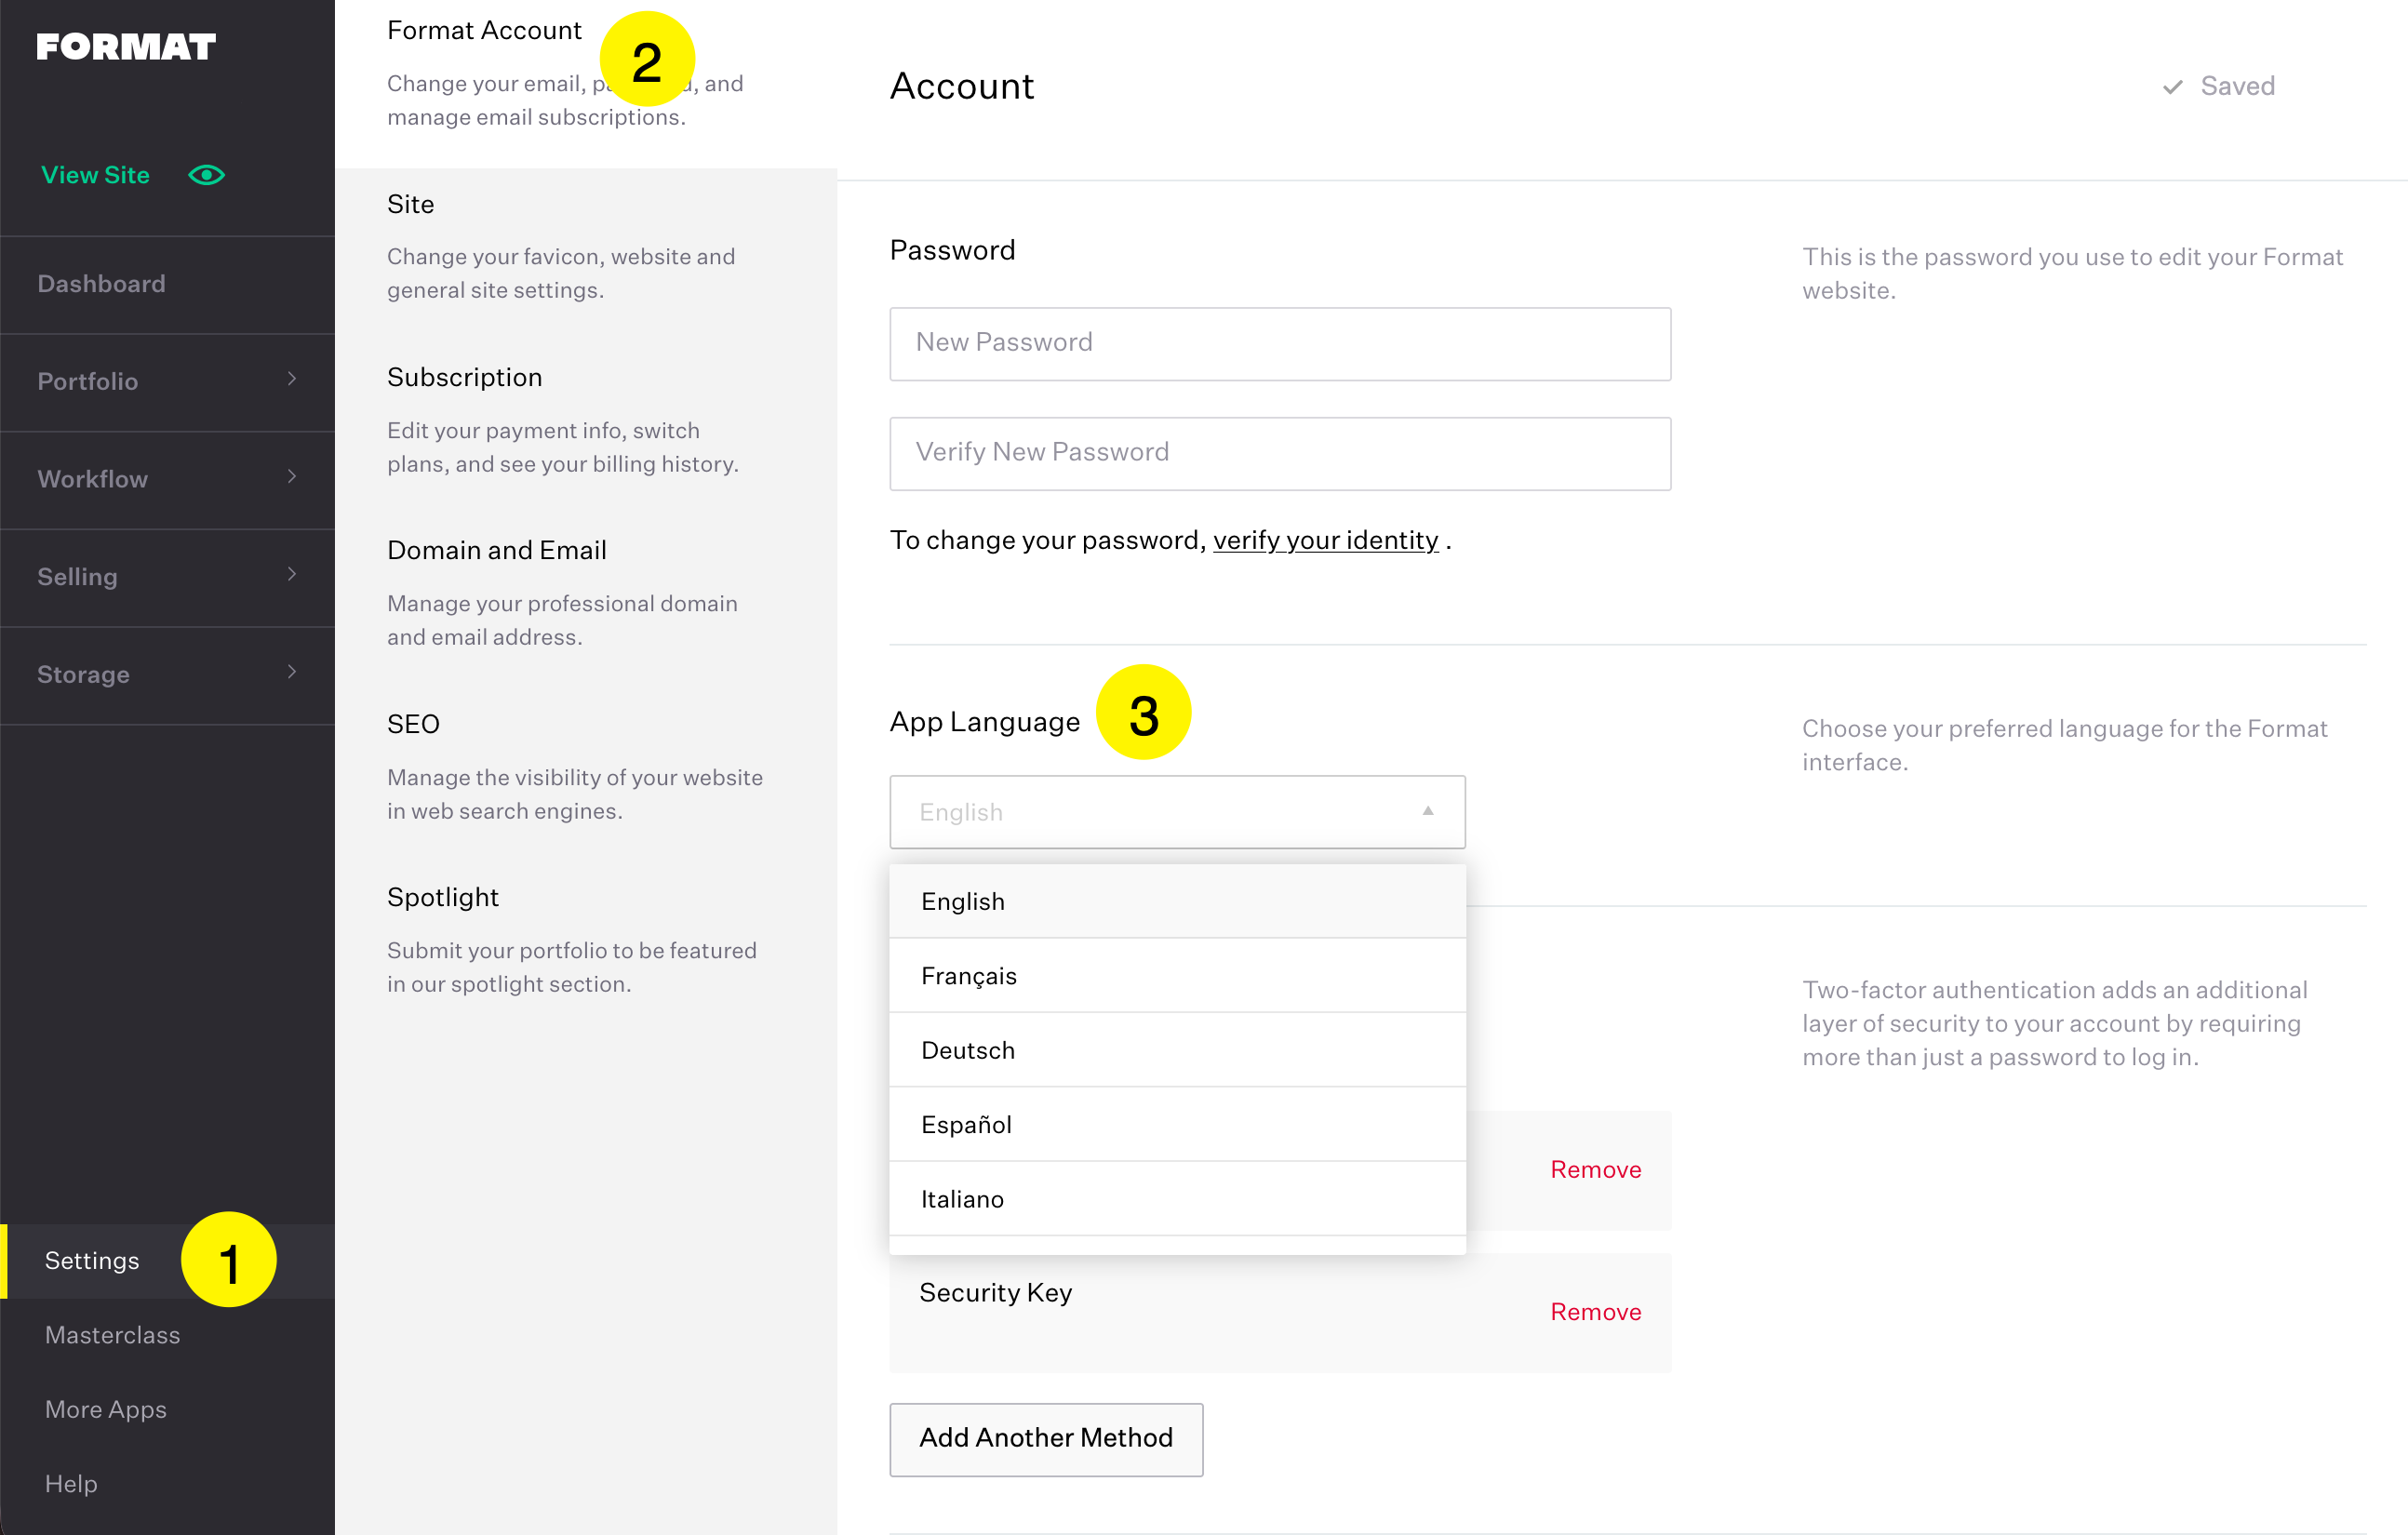The image size is (2408, 1535).
Task: Go to Domain and Email settings
Action: pyautogui.click(x=496, y=550)
